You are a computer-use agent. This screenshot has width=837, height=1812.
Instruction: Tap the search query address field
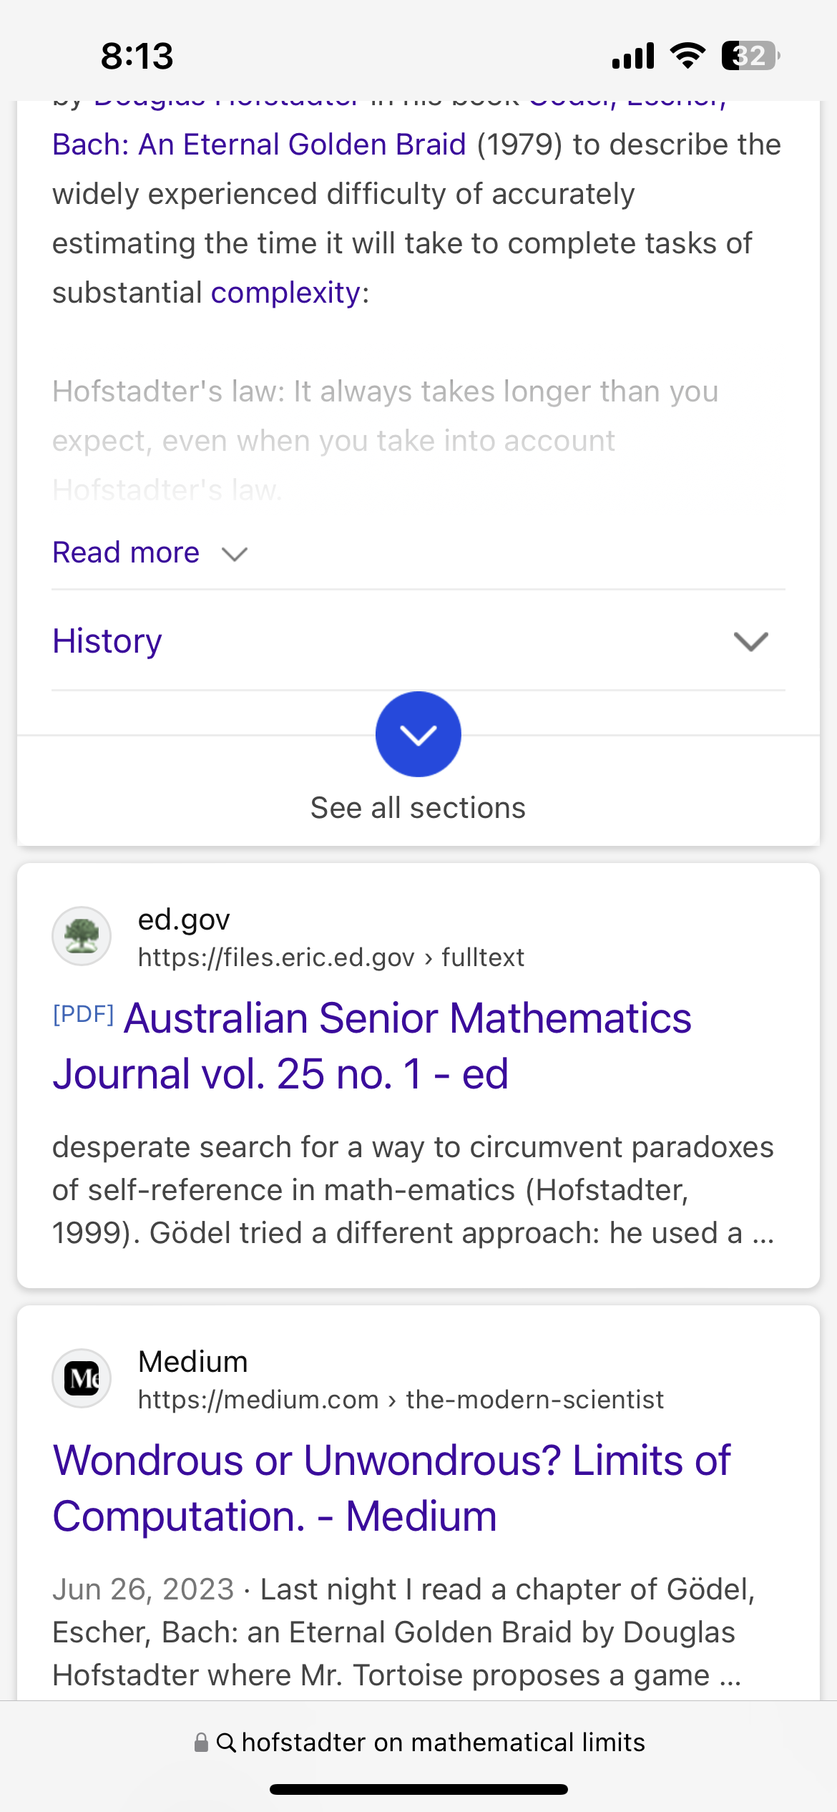[x=418, y=1743]
